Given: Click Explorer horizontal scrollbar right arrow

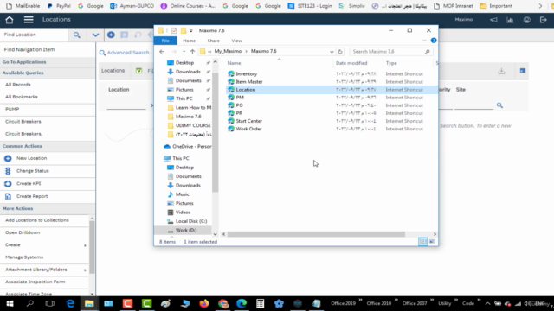Looking at the screenshot, I should (x=435, y=234).
